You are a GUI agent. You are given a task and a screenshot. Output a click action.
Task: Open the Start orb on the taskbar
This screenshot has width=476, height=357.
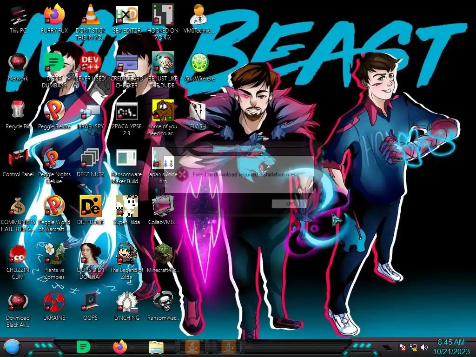click(x=12, y=347)
